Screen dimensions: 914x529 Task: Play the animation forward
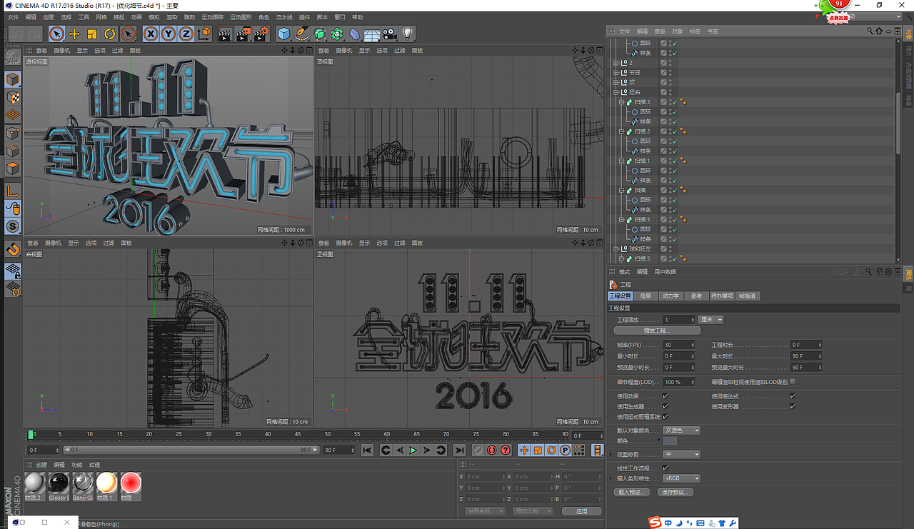[413, 450]
